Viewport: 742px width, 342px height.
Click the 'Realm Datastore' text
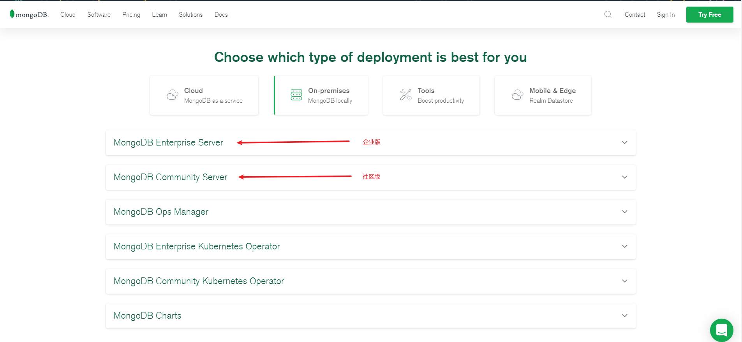pos(551,101)
